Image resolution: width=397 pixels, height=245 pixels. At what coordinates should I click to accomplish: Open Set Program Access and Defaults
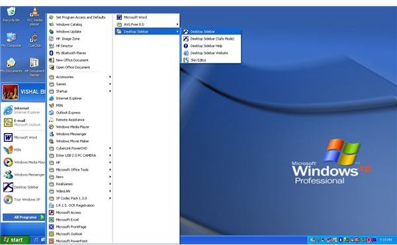(80, 17)
